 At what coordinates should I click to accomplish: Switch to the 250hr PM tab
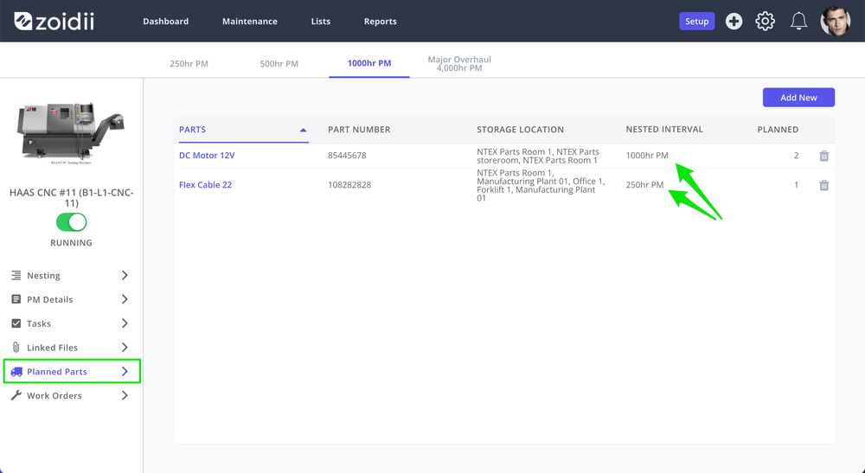click(x=189, y=63)
